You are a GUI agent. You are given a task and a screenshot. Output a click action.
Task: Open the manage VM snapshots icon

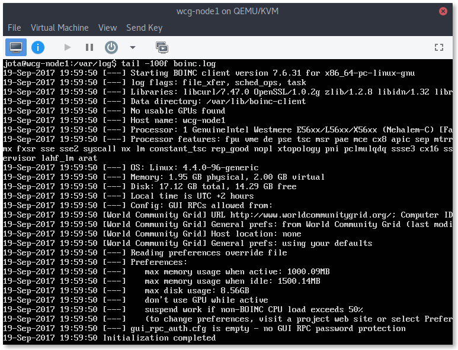162,47
